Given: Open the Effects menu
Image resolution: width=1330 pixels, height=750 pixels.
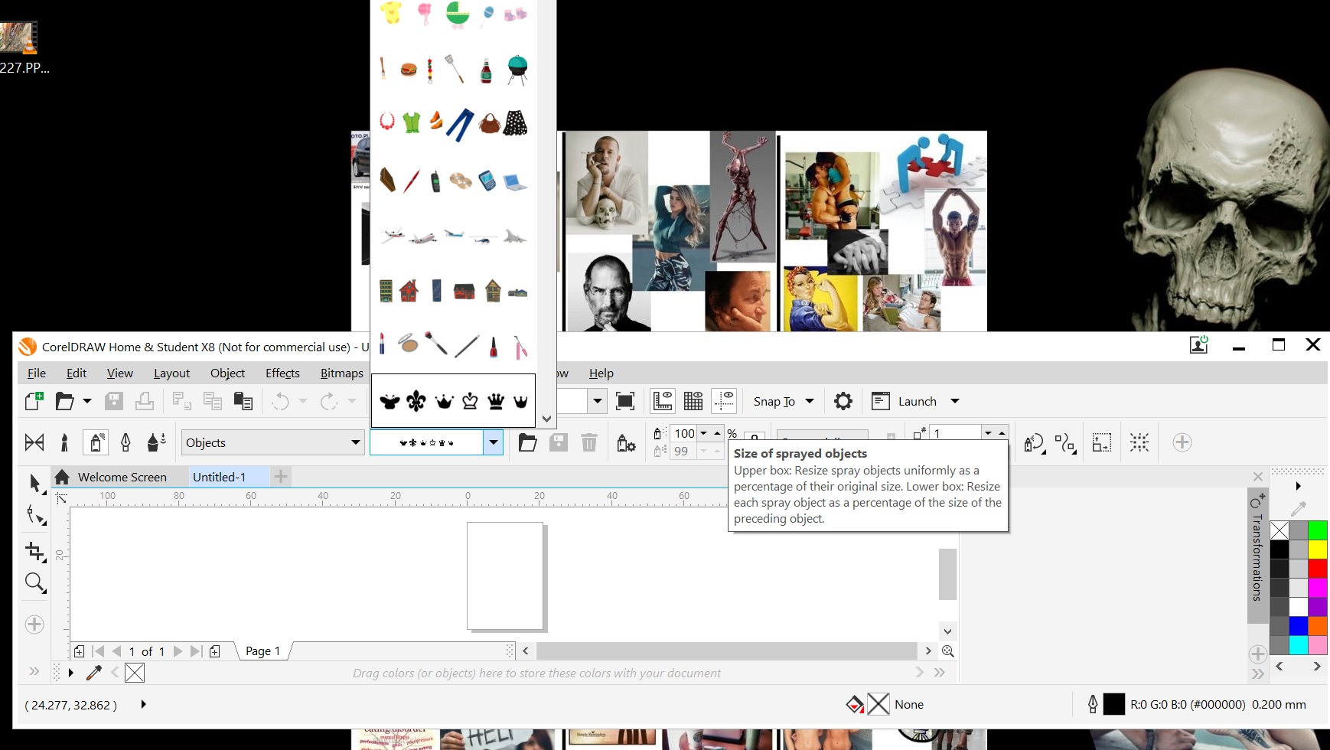Looking at the screenshot, I should click(x=282, y=373).
